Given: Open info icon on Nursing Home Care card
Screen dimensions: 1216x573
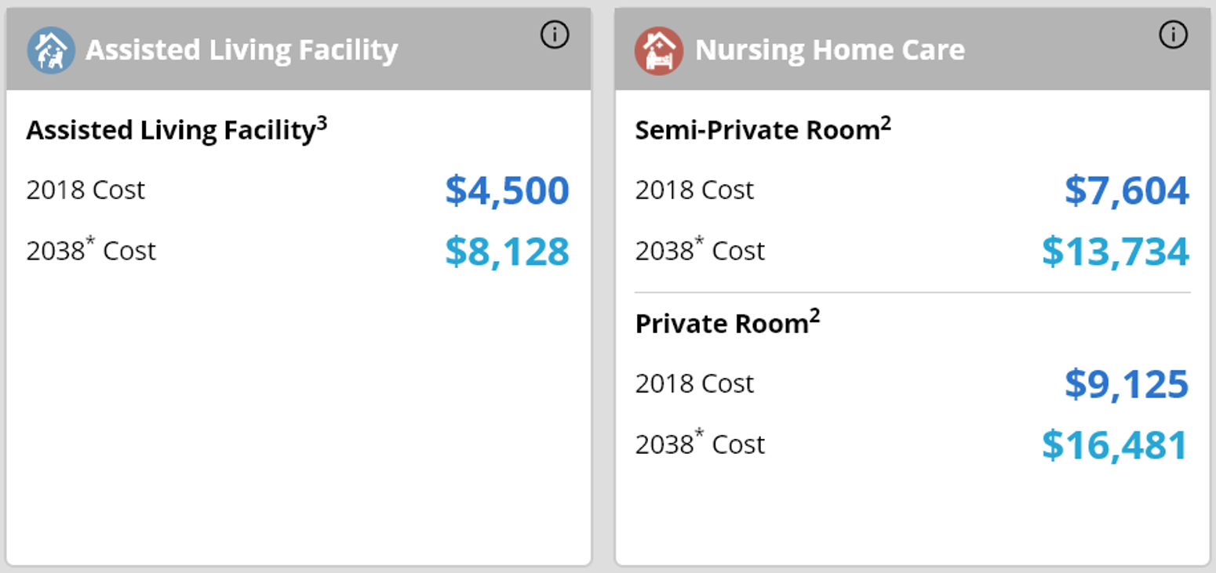Looking at the screenshot, I should pos(1174,34).
